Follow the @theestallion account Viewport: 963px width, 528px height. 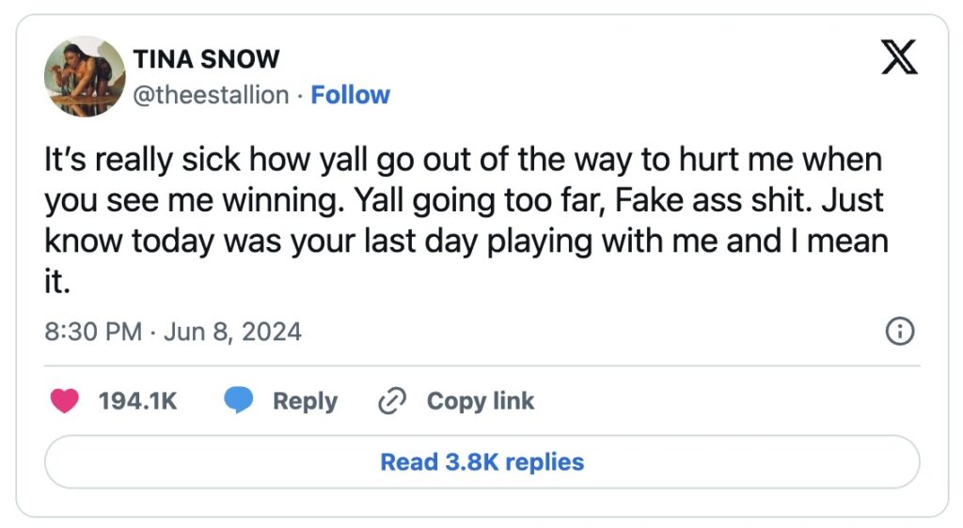tap(350, 95)
